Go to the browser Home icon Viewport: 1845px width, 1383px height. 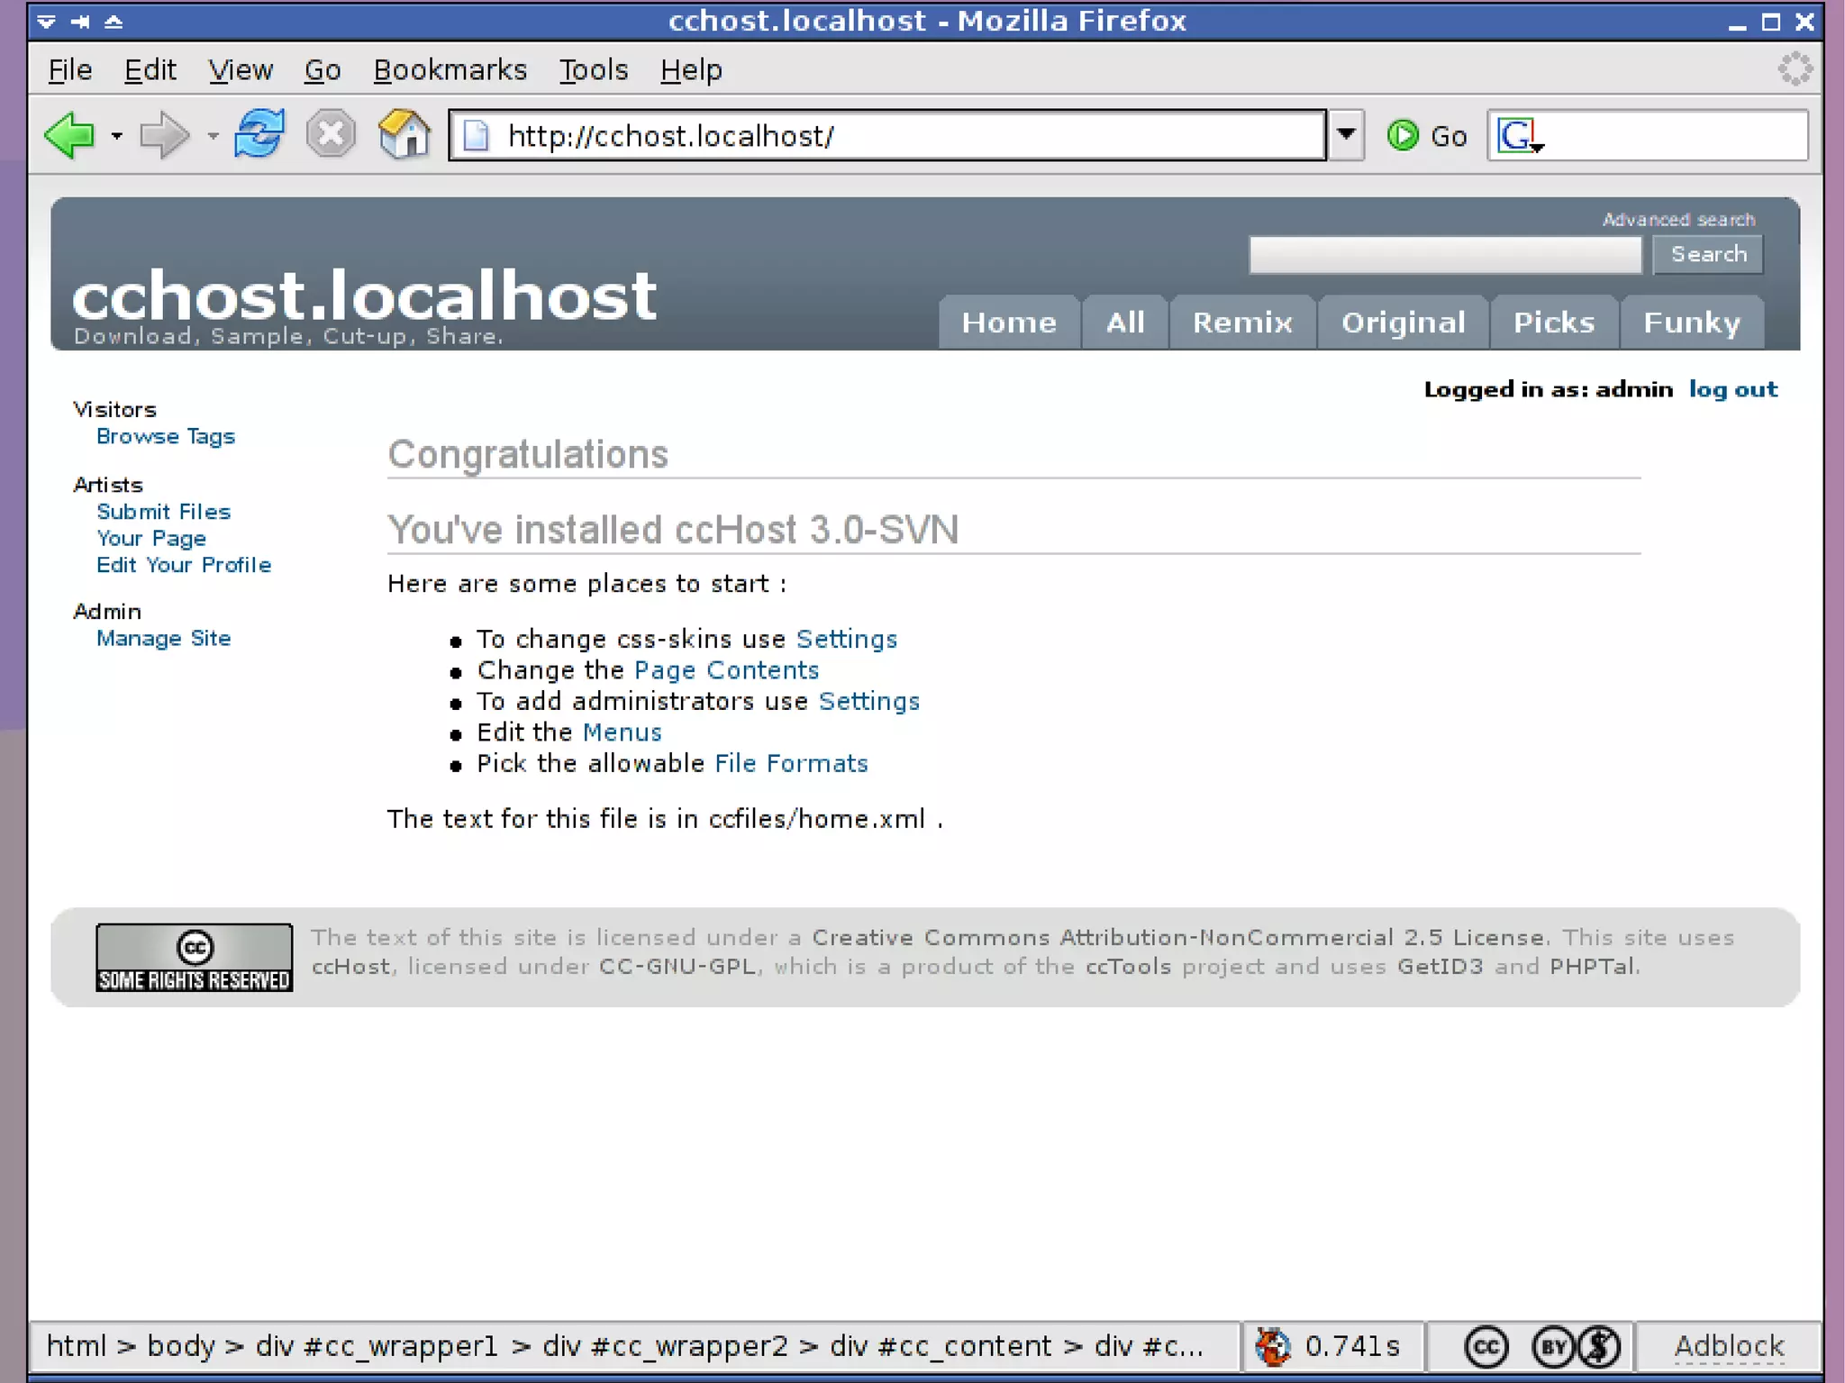pos(404,135)
